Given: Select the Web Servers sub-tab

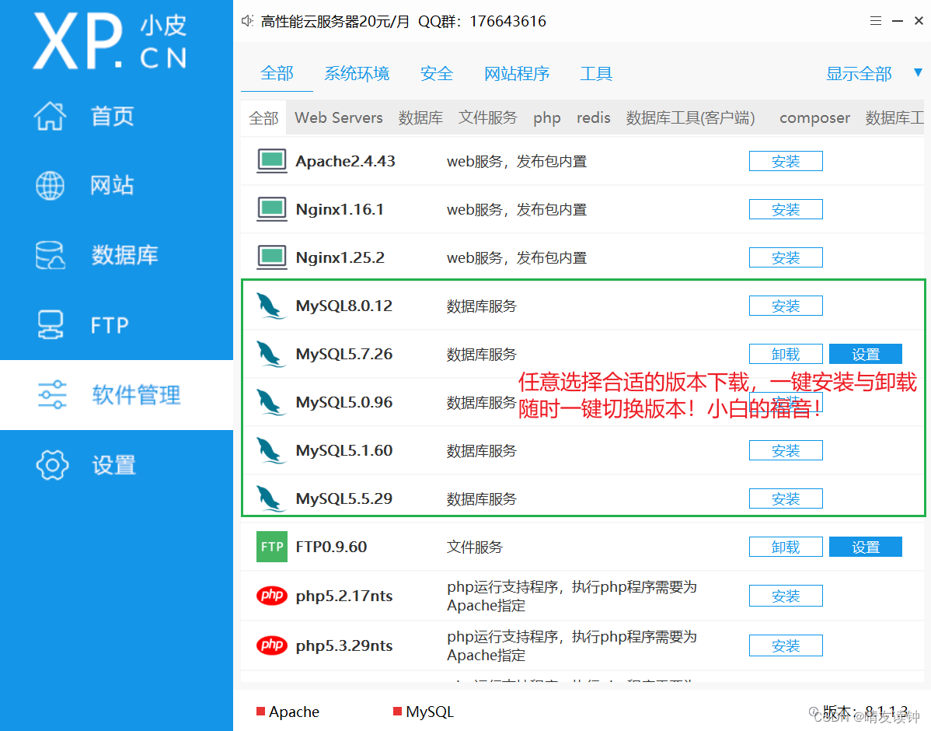Looking at the screenshot, I should point(338,117).
